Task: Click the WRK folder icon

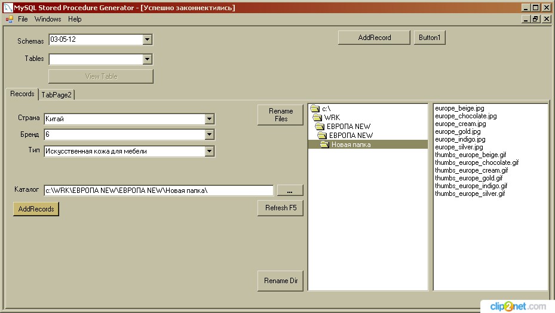Action: 317,117
